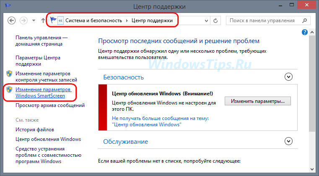The height and width of the screenshot is (176, 319).
Task: Click the 'Обслуживание' section heading
Action: tap(125, 142)
